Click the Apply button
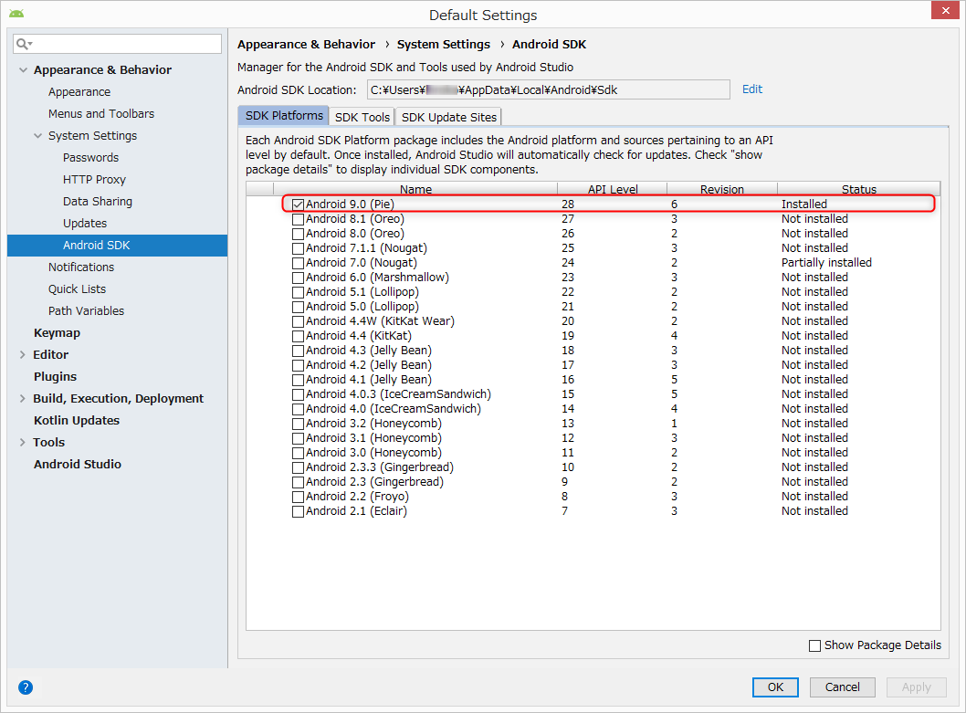Viewport: 966px width, 713px height. point(916,687)
